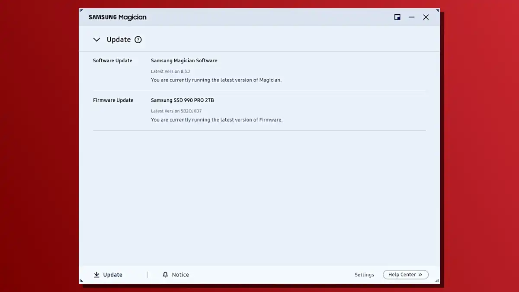
Task: Click the Samsung Magician logo
Action: pyautogui.click(x=118, y=17)
